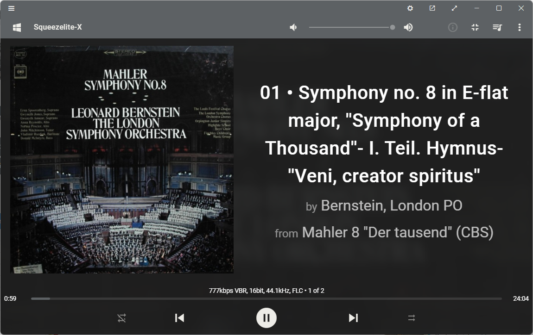This screenshot has width=533, height=335.
Task: Click the volume slider track
Action: [x=352, y=27]
